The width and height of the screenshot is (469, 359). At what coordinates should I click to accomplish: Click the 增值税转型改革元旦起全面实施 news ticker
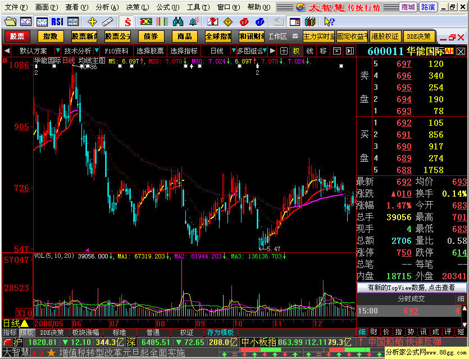(x=122, y=353)
